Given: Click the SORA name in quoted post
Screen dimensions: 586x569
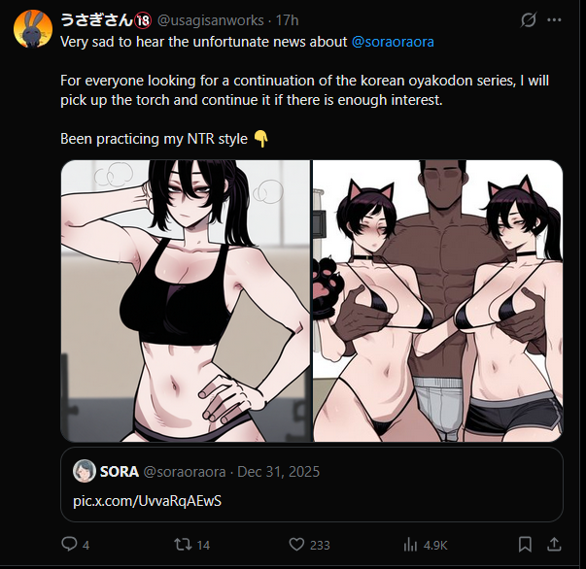Looking at the screenshot, I should tap(120, 472).
